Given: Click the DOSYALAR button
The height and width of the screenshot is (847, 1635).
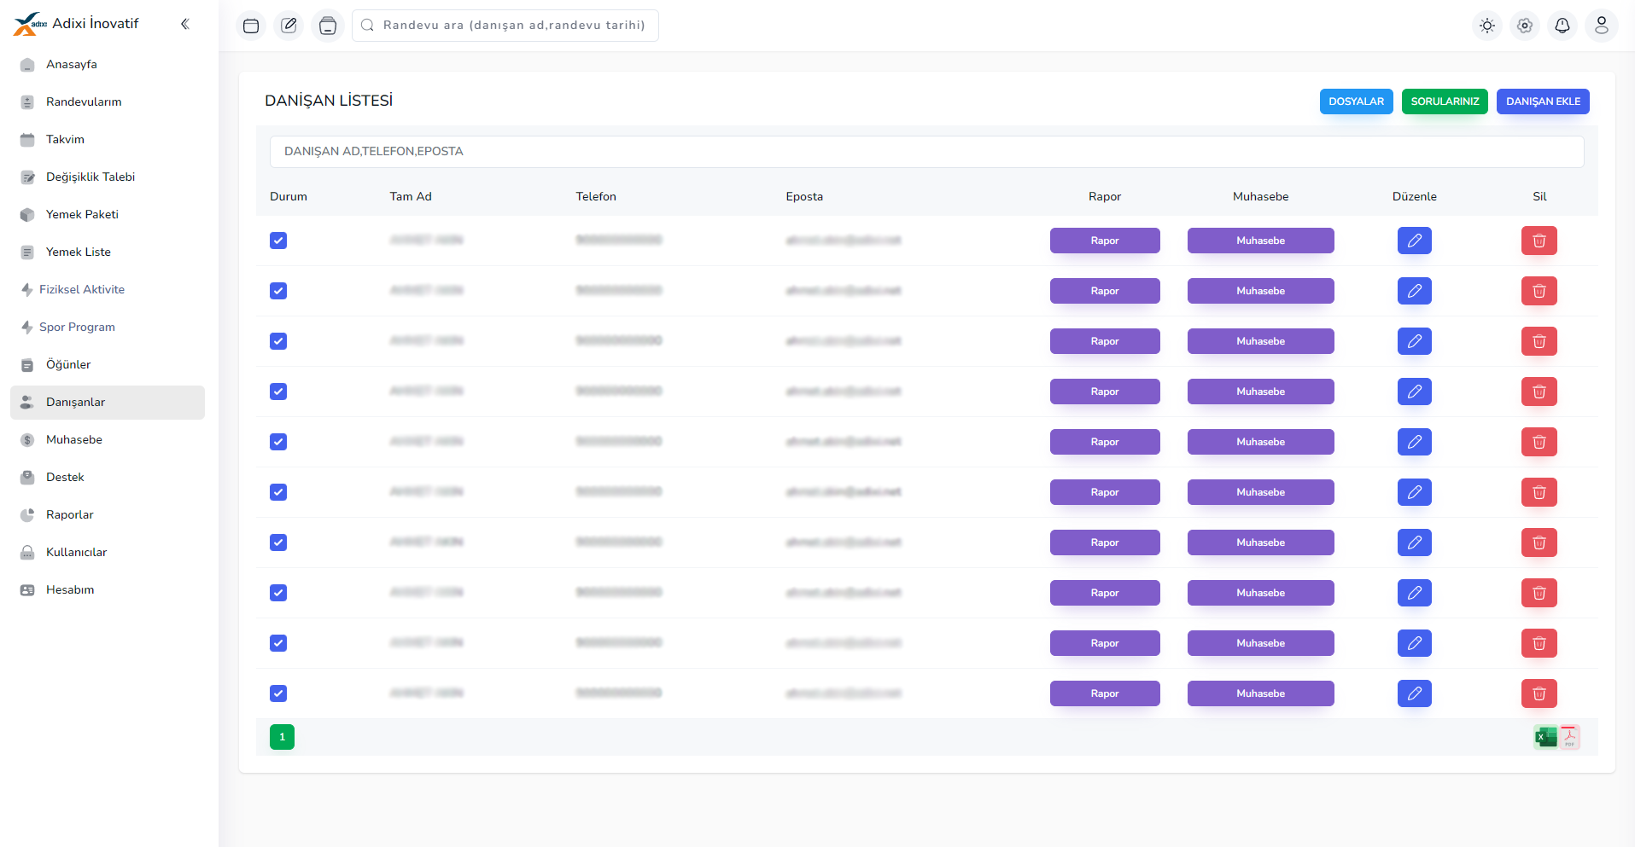Looking at the screenshot, I should (x=1356, y=102).
